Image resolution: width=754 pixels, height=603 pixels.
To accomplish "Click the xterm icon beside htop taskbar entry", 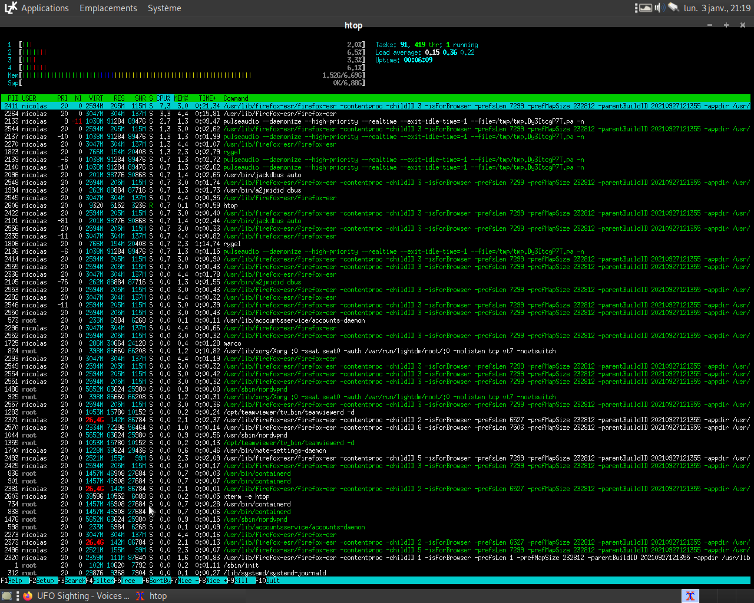I will (x=140, y=596).
